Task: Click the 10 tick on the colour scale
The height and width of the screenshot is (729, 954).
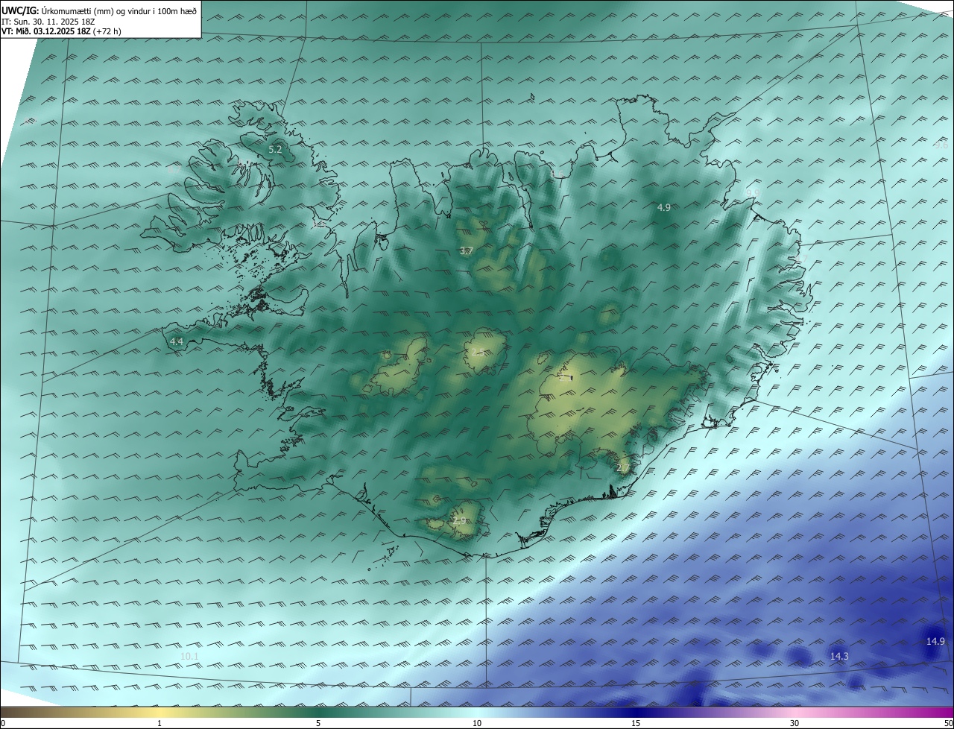Action: (x=477, y=723)
